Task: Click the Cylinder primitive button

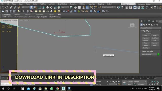Action: coord(146,40)
